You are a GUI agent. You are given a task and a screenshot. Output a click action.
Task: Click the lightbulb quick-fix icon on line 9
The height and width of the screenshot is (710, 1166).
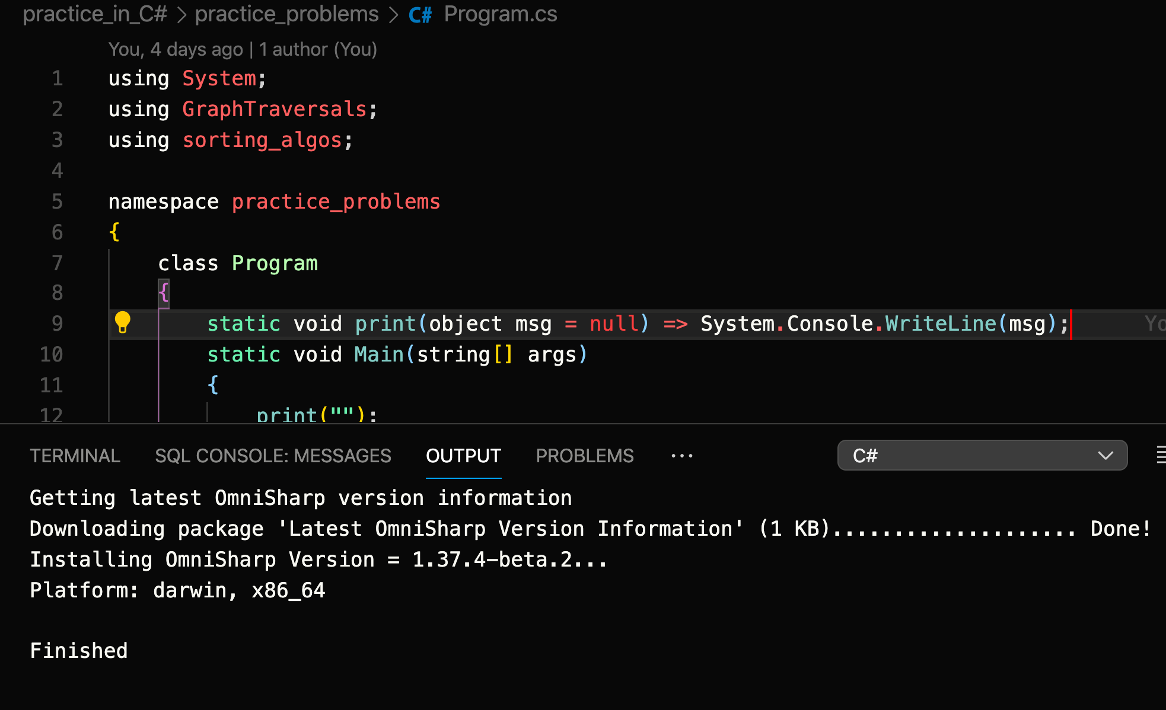[x=123, y=323]
